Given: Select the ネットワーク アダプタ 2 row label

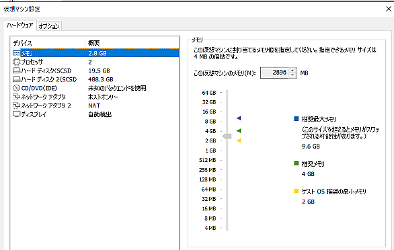Looking at the screenshot, I should [46, 106].
